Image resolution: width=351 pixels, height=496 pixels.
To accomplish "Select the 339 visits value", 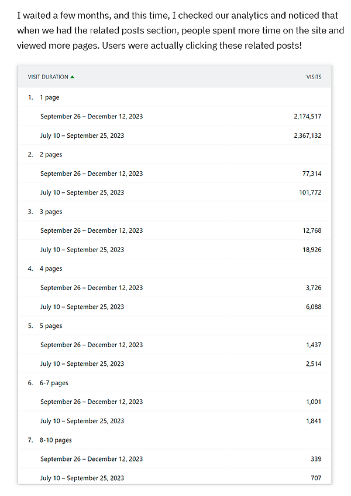I will [x=316, y=459].
